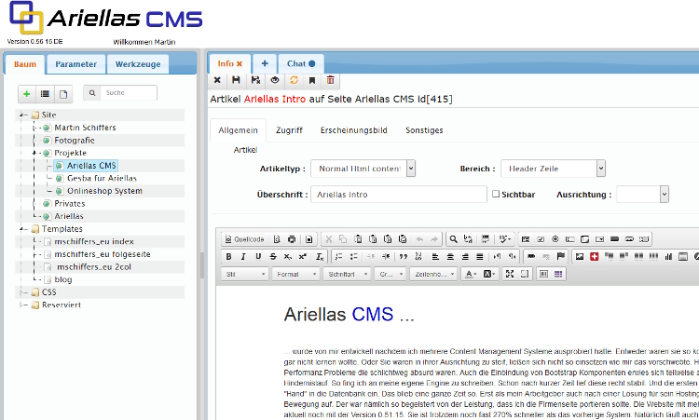Switch to the Parameter tab
Image resolution: width=699 pixels, height=420 pixels.
pos(75,64)
